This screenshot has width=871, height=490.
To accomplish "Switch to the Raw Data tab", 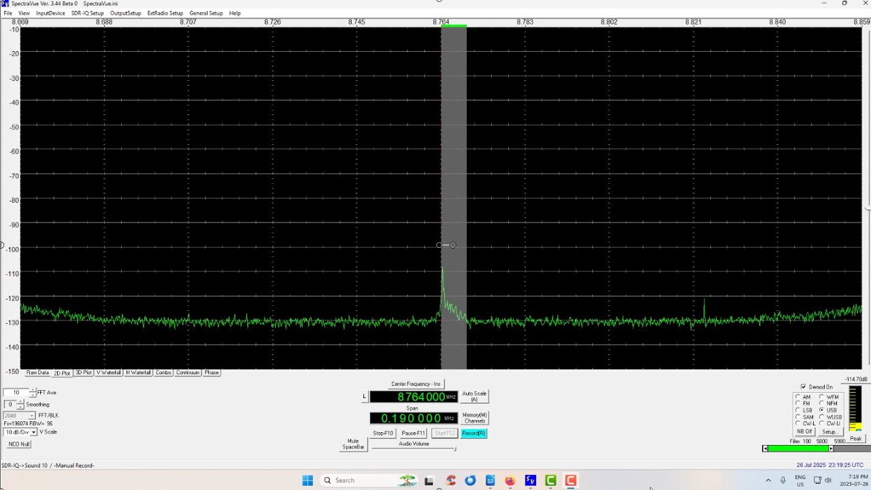I will [x=37, y=373].
